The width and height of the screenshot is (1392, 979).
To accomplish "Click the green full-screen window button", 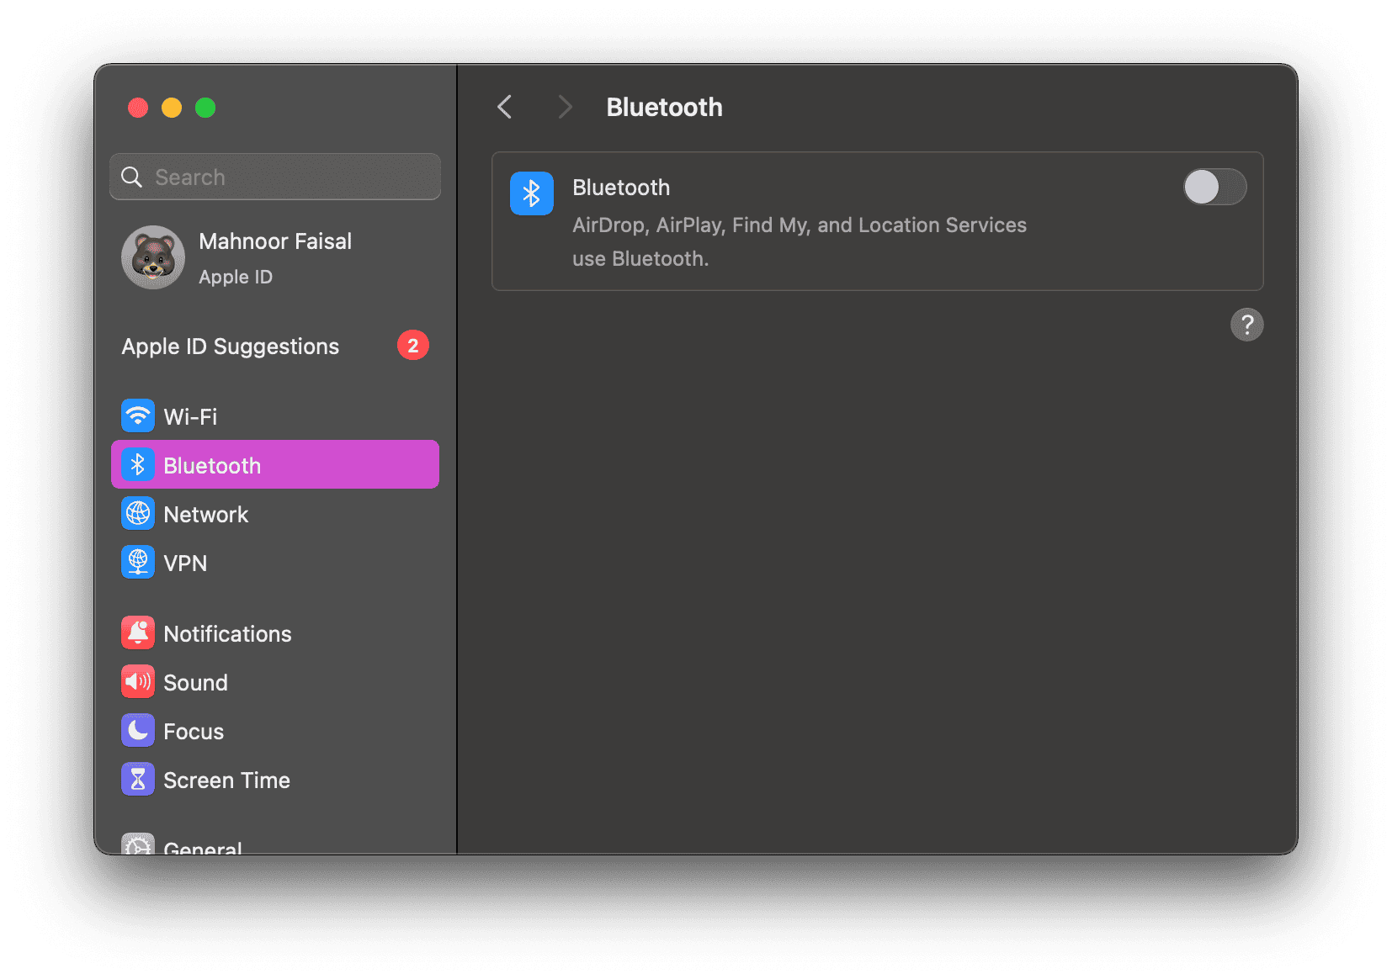I will coord(205,108).
